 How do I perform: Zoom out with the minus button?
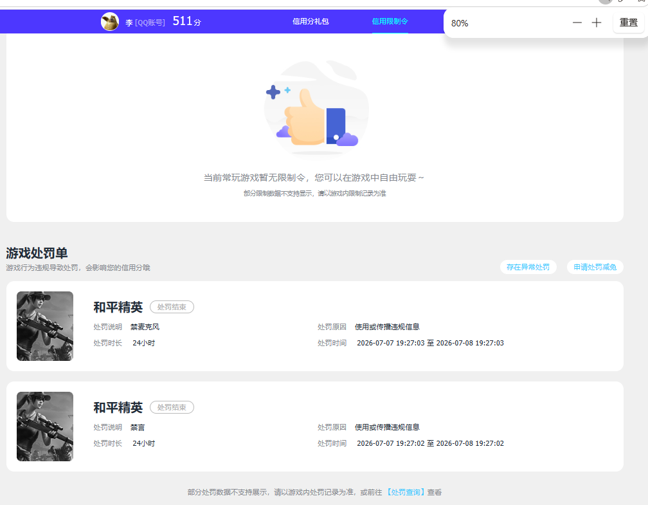577,23
